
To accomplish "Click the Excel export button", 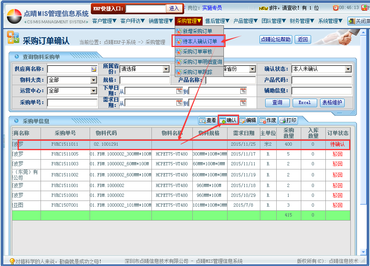I will point(304,103).
